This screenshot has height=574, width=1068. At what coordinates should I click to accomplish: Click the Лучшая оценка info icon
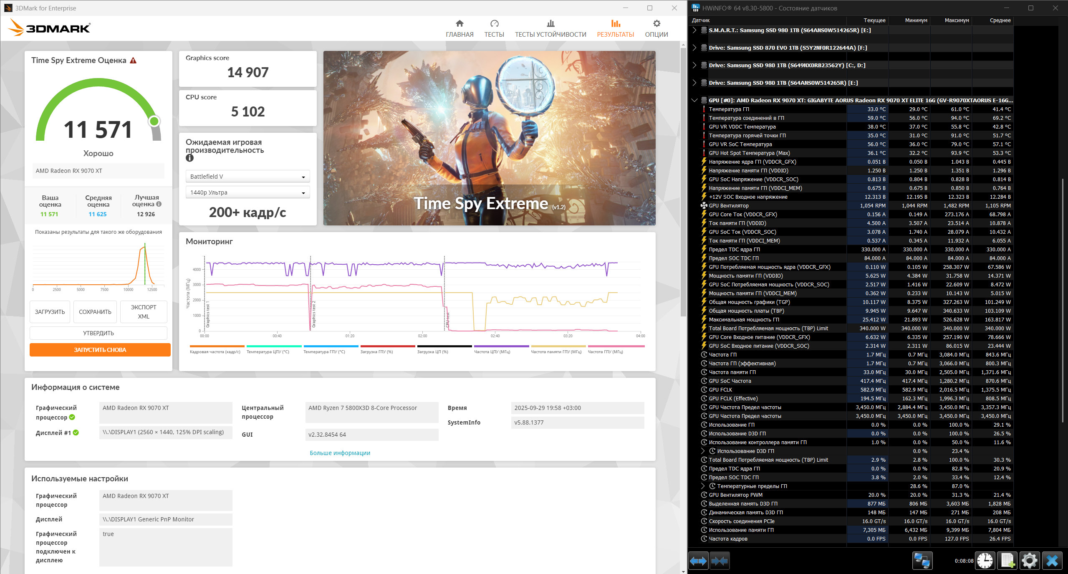159,204
